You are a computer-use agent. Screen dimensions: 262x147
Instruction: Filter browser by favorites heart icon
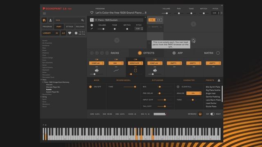pos(70,33)
